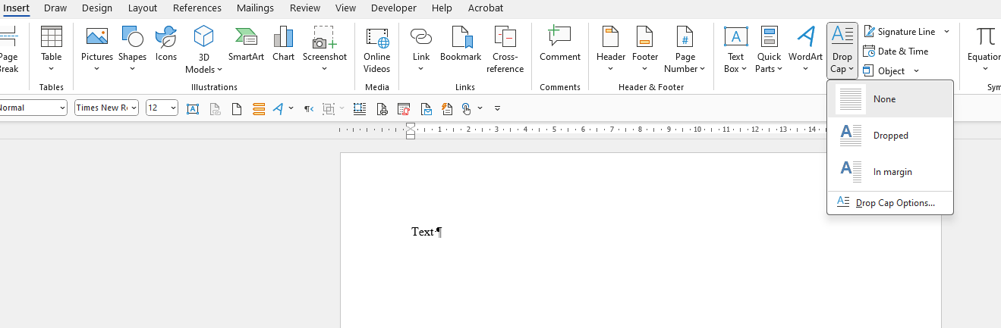The width and height of the screenshot is (1001, 328).
Task: Click the touch/mouse mode icon
Action: click(x=467, y=108)
